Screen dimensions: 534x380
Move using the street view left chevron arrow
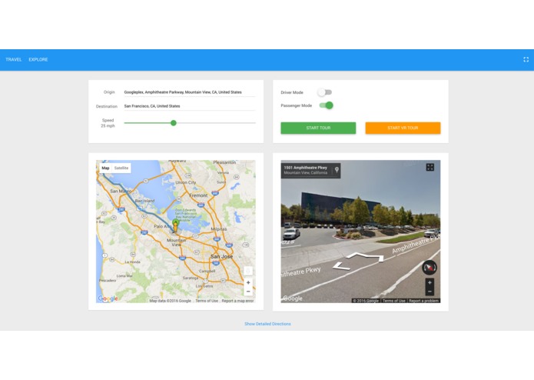pyautogui.click(x=342, y=266)
